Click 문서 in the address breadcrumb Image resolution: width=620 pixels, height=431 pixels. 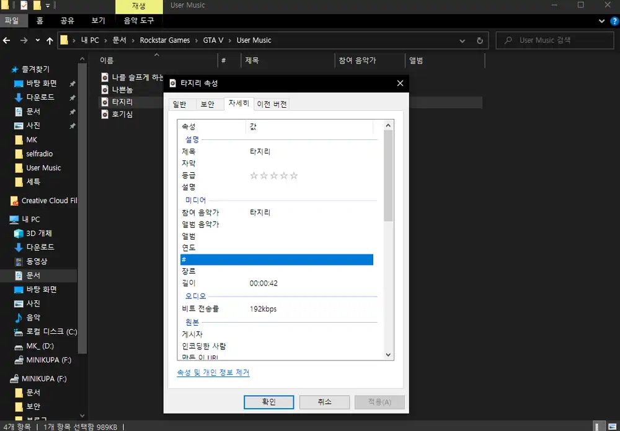119,40
